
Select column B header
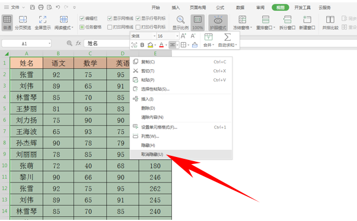(x=58, y=54)
